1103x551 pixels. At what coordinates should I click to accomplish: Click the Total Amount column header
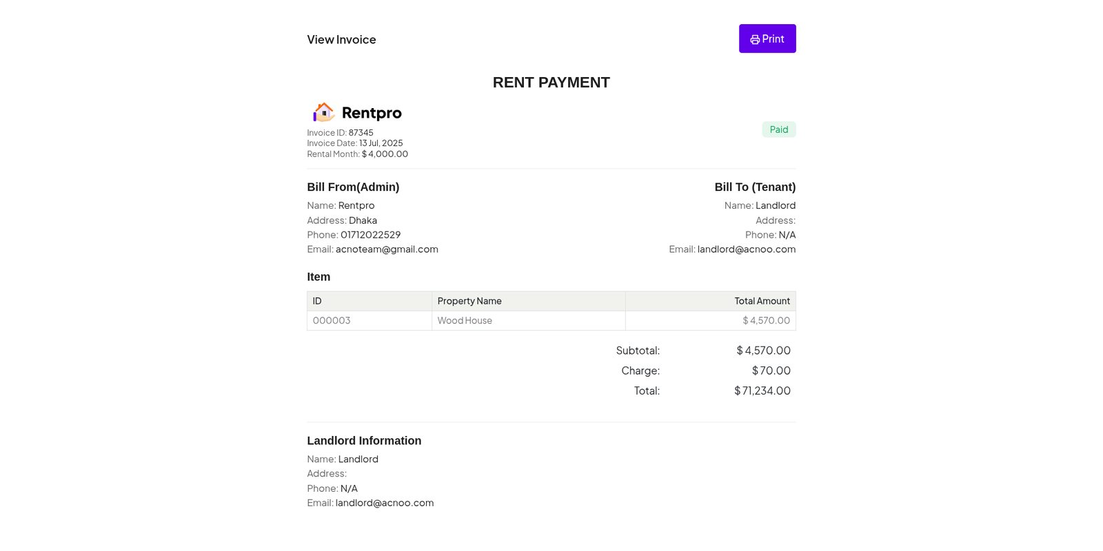[x=762, y=301]
